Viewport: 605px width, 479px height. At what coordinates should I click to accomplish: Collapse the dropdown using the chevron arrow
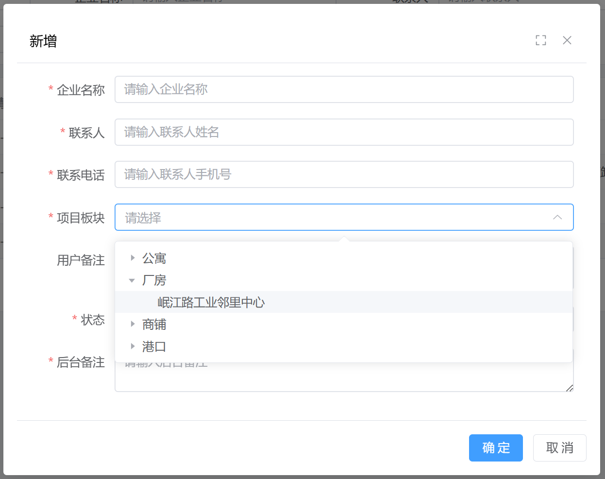[x=557, y=217]
